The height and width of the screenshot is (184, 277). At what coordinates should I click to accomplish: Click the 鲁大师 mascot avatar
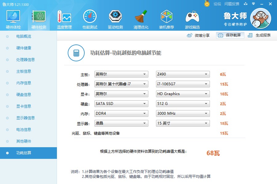(261, 18)
